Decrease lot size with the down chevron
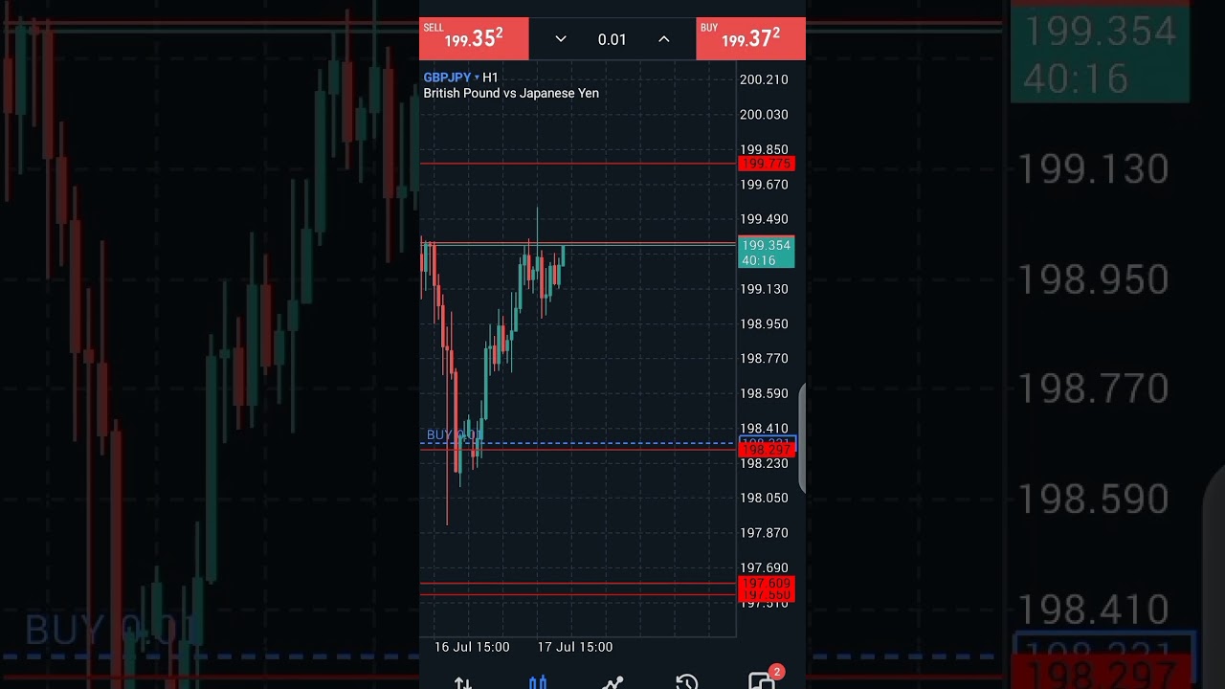Image resolution: width=1225 pixels, height=689 pixels. [561, 39]
